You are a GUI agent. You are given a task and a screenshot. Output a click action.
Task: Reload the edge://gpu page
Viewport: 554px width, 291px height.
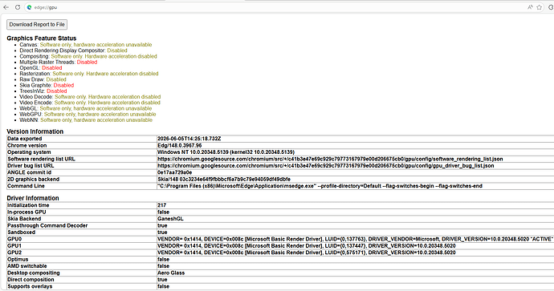pyautogui.click(x=18, y=7)
